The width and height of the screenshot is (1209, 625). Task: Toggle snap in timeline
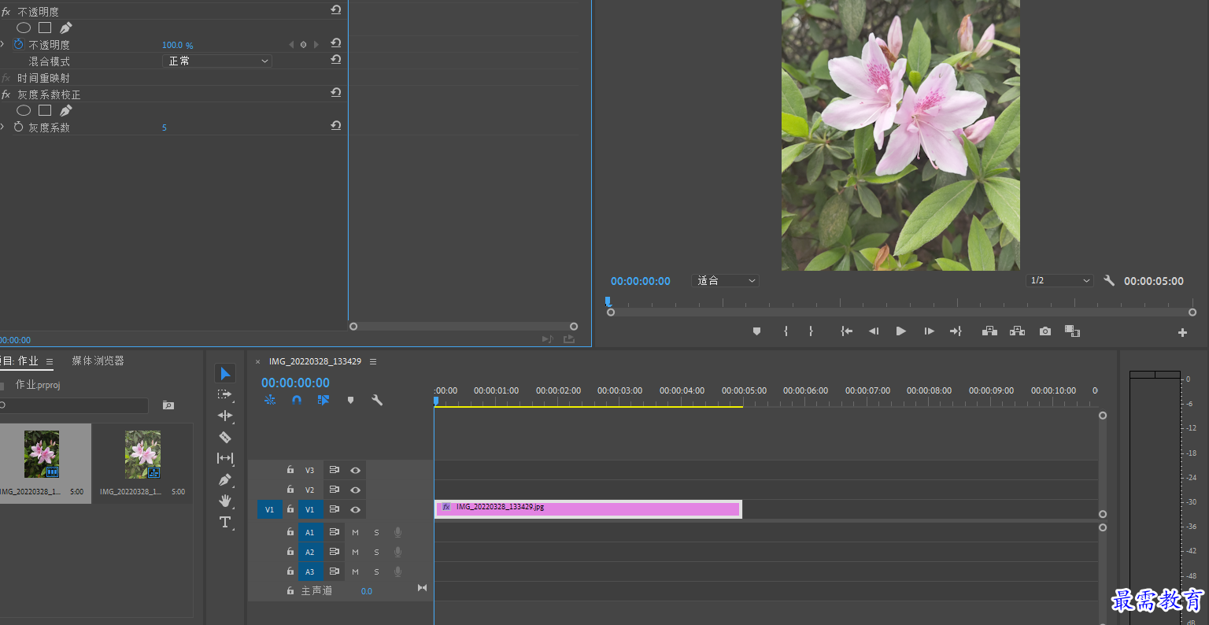click(296, 400)
